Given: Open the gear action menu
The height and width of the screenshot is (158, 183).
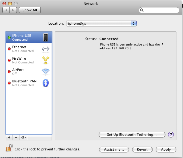Looking at the screenshot, I should click(24, 137).
